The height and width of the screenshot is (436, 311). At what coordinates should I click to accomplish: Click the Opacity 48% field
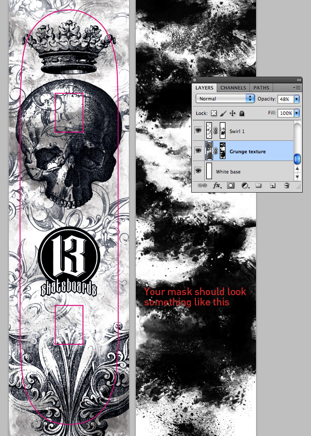(x=286, y=99)
